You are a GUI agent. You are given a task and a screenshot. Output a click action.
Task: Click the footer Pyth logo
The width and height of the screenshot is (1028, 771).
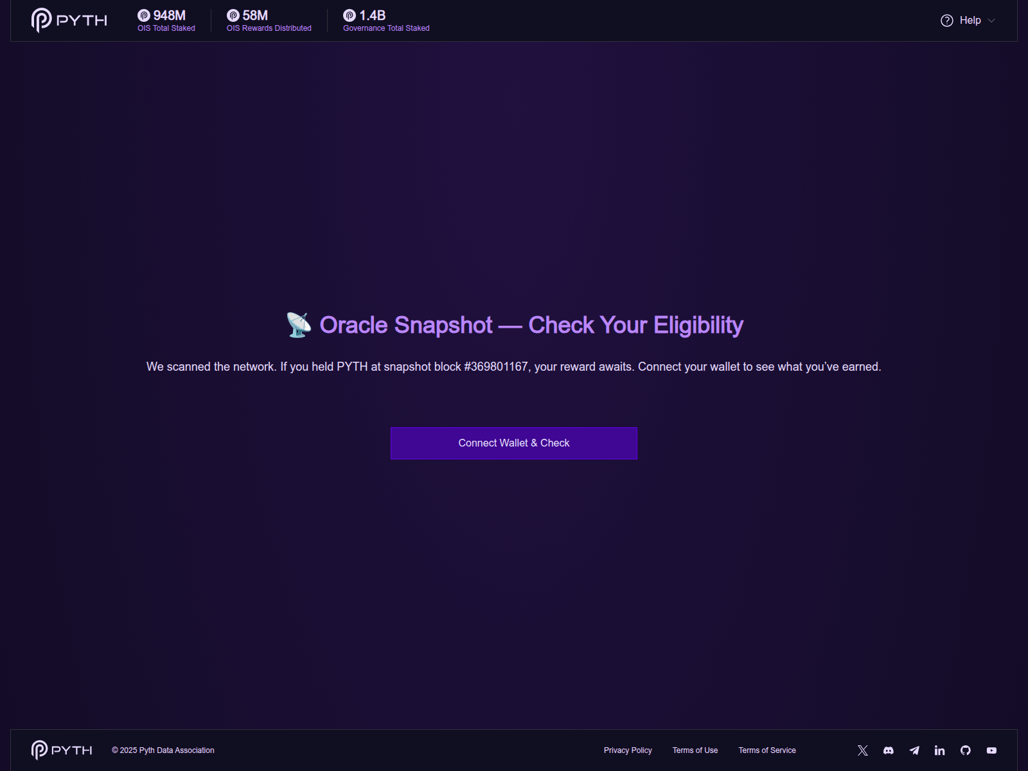62,750
